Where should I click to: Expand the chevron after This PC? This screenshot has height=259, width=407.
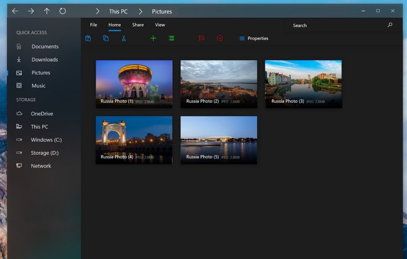pos(140,11)
